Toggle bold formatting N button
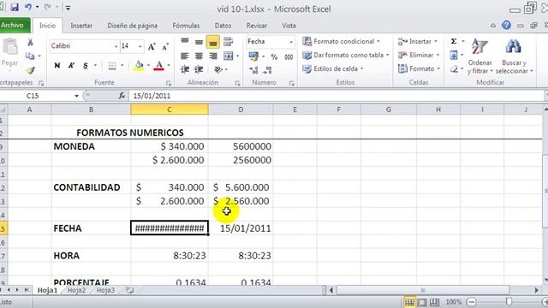 pos(57,65)
